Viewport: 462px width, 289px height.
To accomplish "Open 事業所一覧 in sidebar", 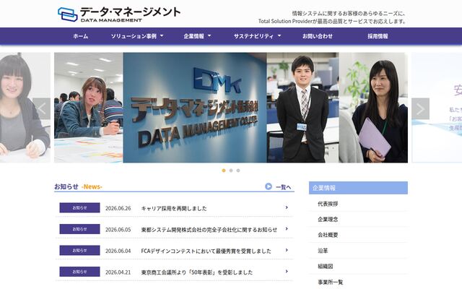I will [331, 282].
